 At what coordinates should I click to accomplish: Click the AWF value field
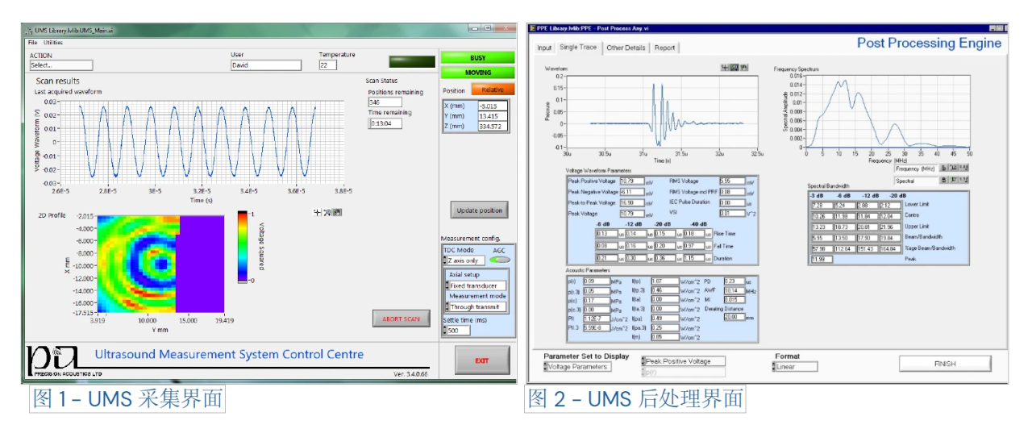click(734, 290)
